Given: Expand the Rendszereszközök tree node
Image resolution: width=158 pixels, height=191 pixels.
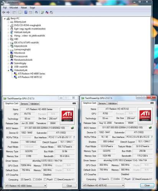Looking at the screenshot, I should [8, 60].
